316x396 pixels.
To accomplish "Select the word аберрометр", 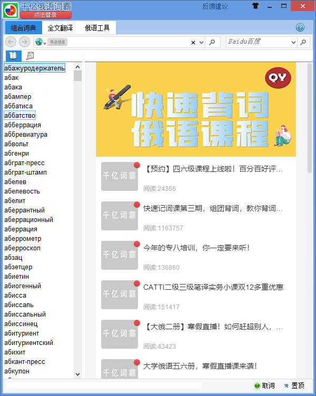I will tap(23, 238).
